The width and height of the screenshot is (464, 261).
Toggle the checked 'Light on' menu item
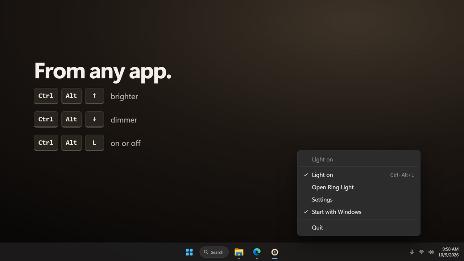pos(359,175)
